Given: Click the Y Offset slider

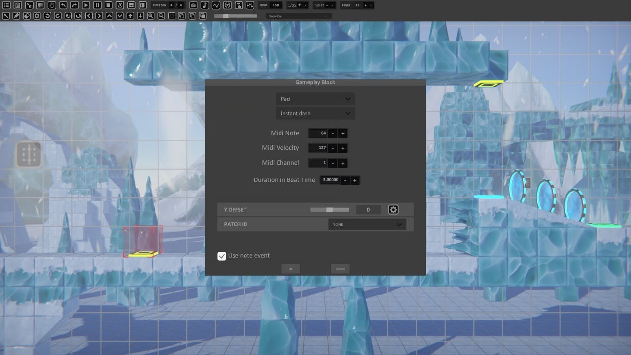Looking at the screenshot, I should click(329, 210).
